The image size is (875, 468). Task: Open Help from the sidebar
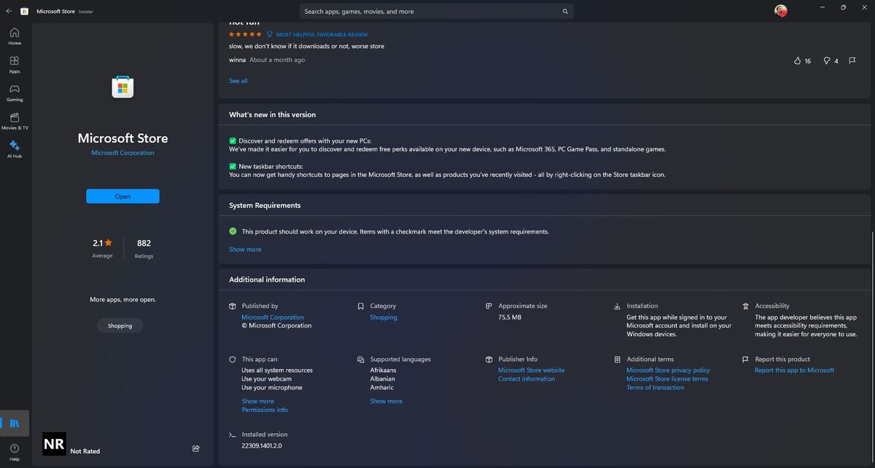[15, 451]
